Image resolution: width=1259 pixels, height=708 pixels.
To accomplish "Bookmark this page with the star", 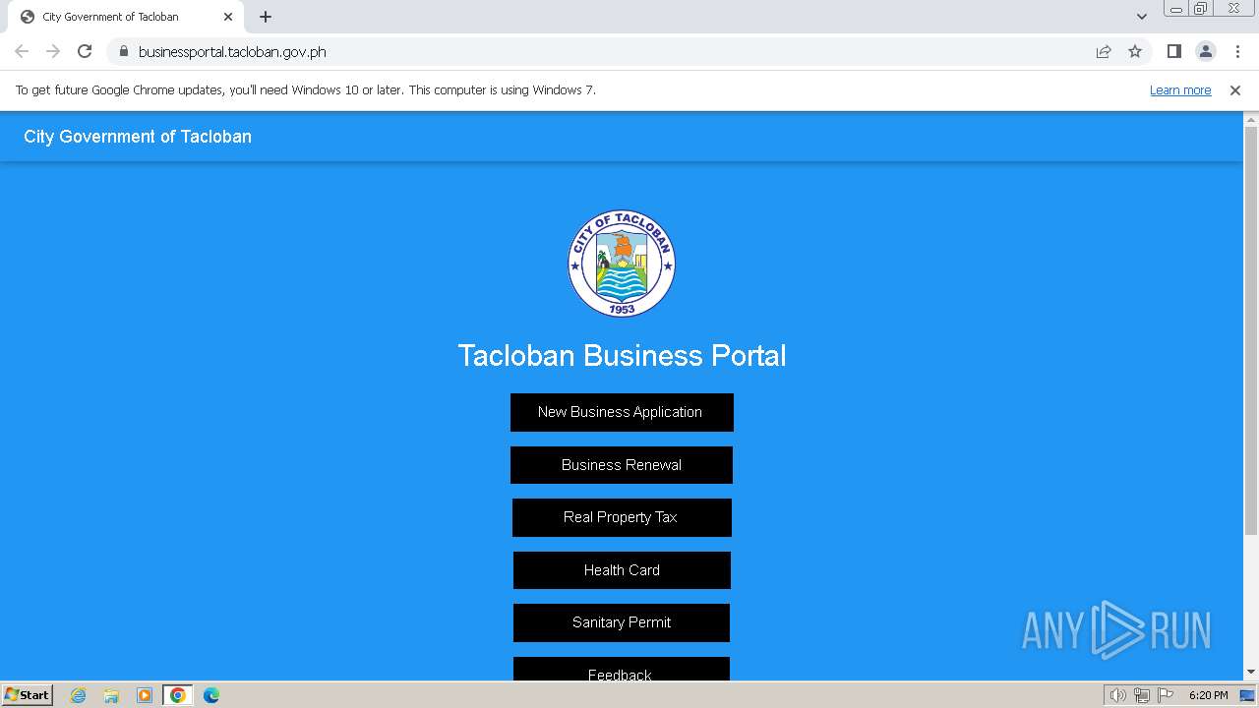I will click(1135, 51).
